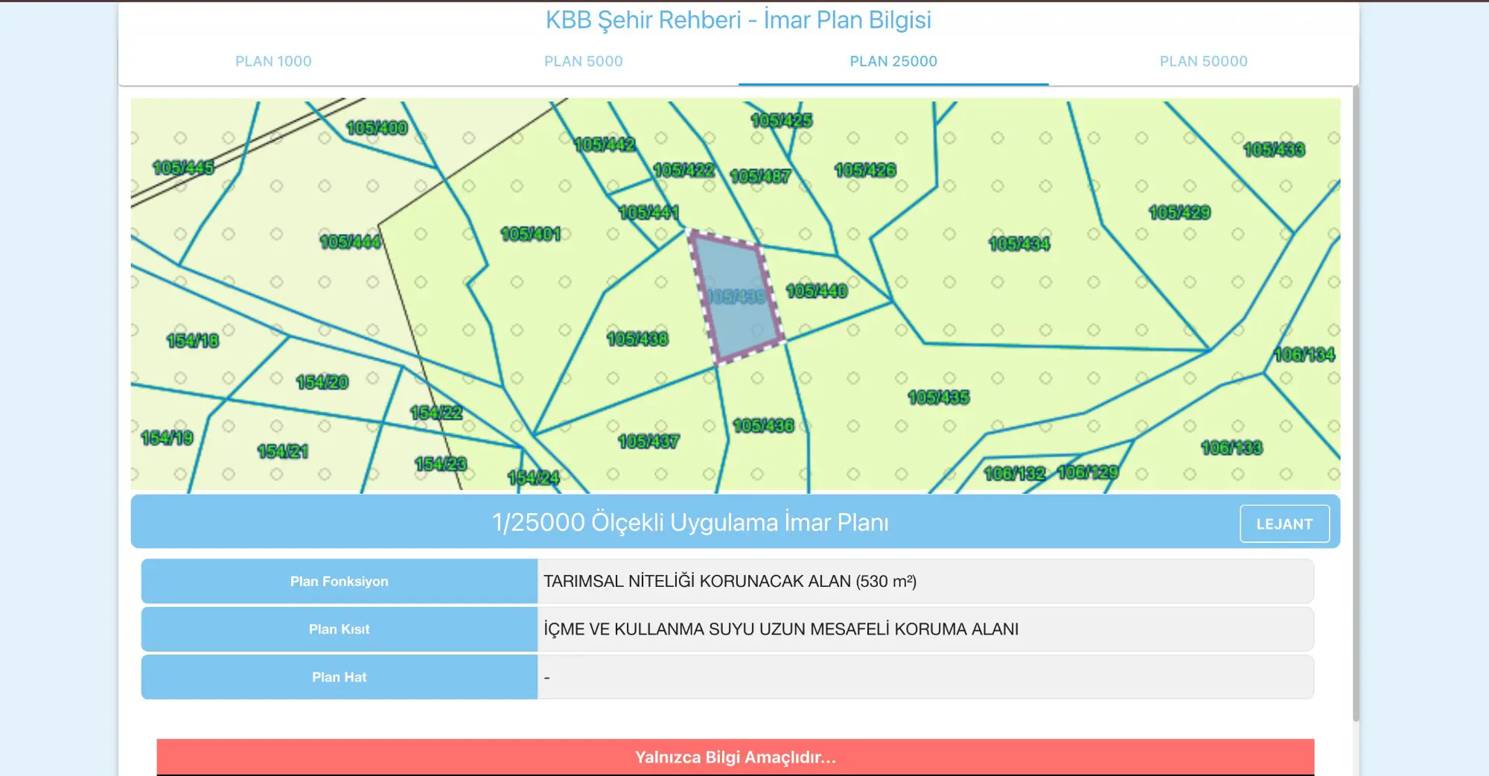Viewport: 1489px width, 776px height.
Task: Click parcel label 105/425 on the map
Action: pos(781,120)
